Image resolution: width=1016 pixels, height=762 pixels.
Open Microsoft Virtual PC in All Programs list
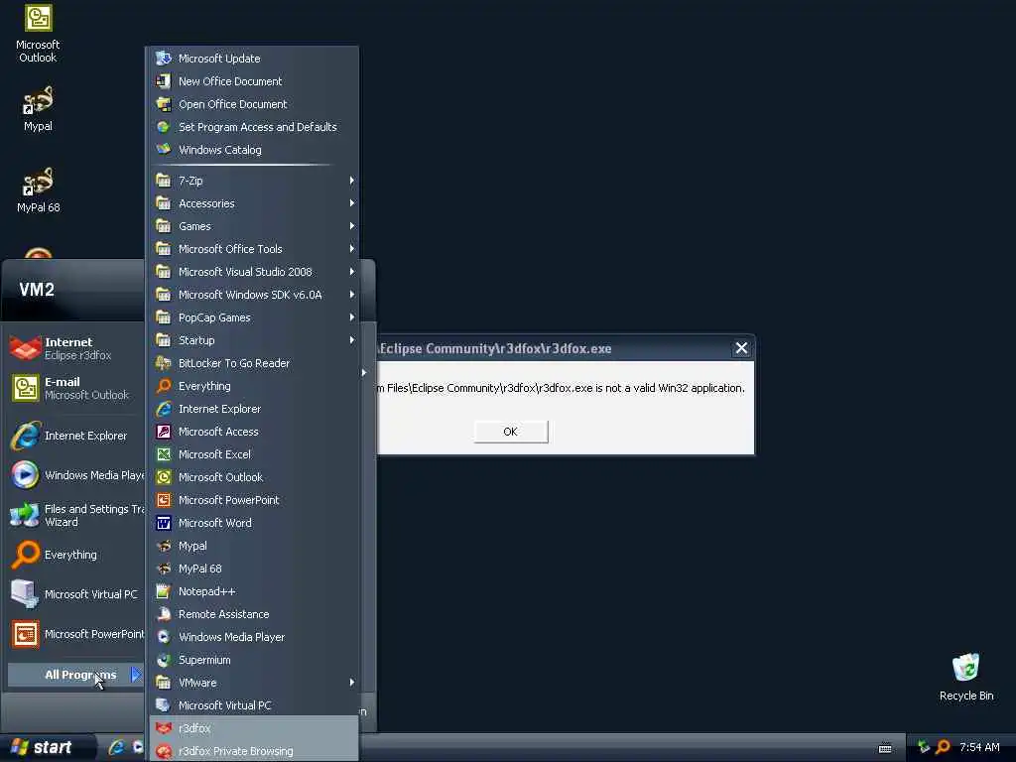point(253,705)
